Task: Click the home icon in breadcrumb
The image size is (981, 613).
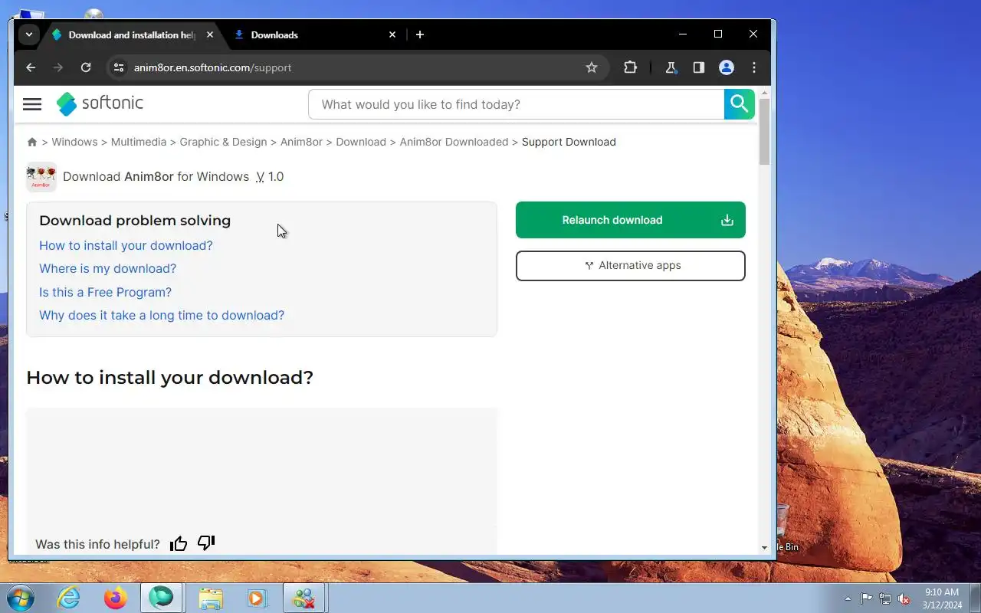Action: (x=32, y=142)
